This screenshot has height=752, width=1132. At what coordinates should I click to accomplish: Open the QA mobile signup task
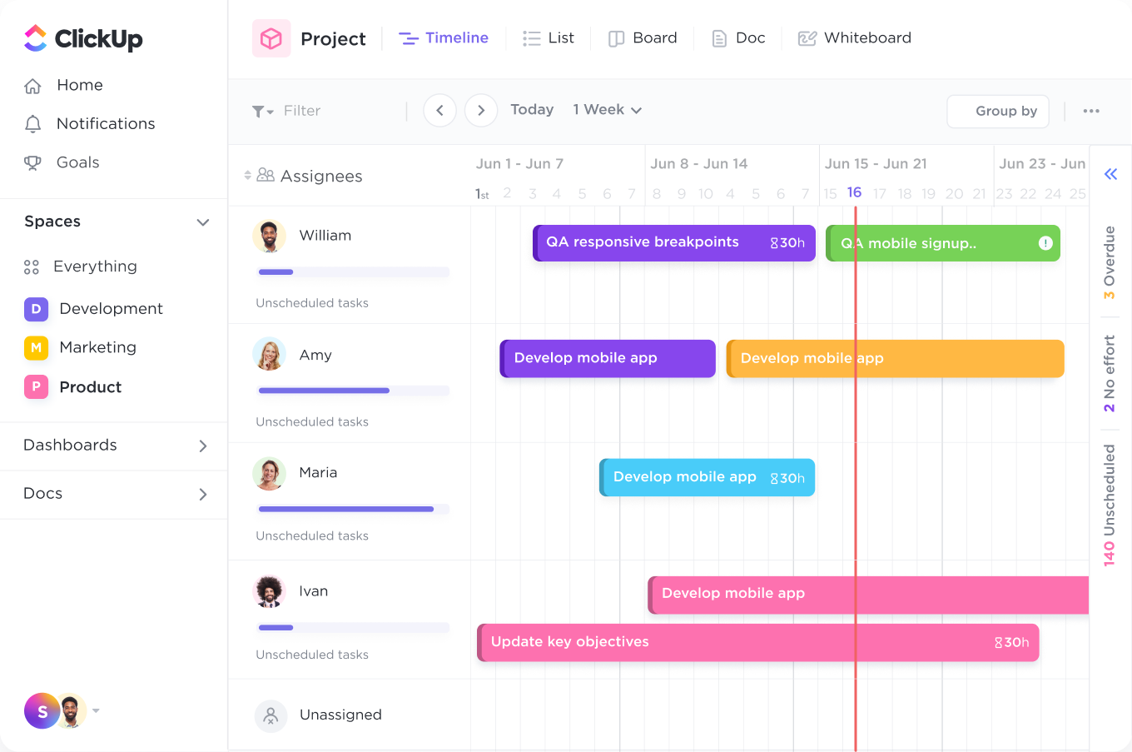click(943, 243)
